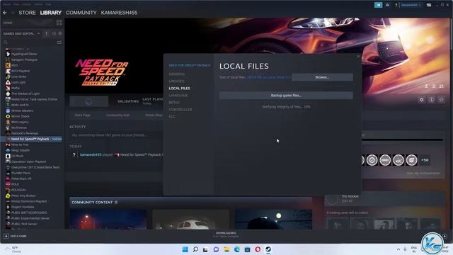Click Backup game files... button
453x255 pixels.
286,96
